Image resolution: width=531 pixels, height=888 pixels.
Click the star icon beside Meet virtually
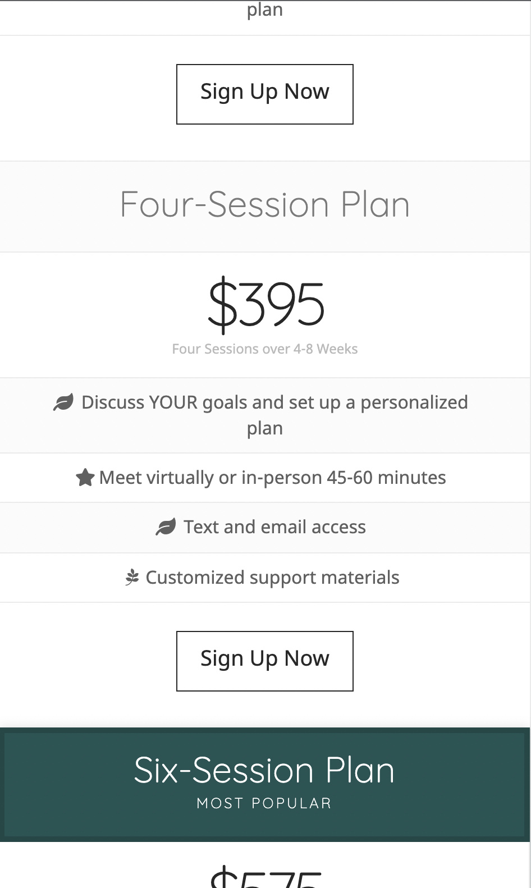tap(85, 478)
